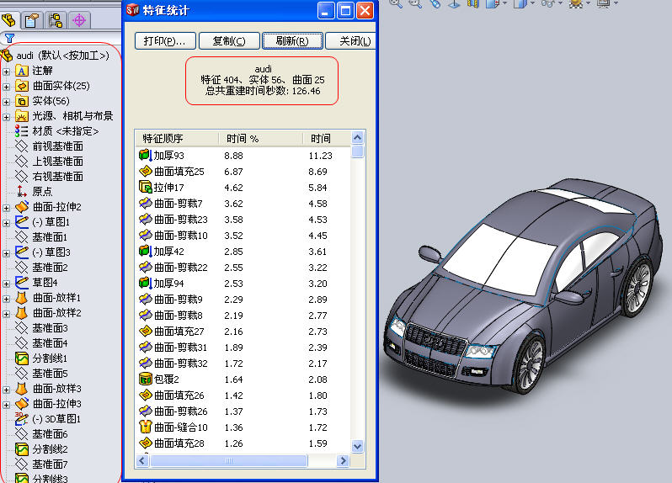Expand the 注解 folder
Viewport: 672px width, 483px height.
click(x=6, y=72)
